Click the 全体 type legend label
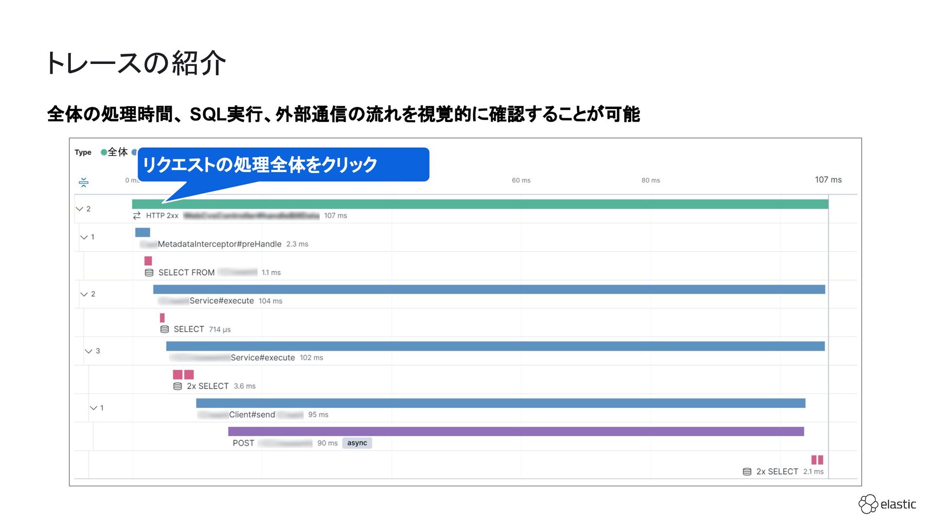Screen dimensions: 931x523 (x=117, y=152)
